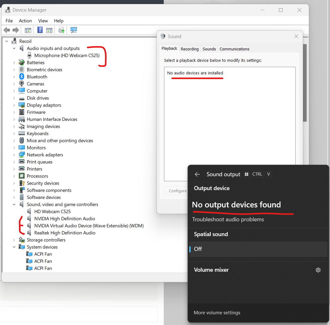The height and width of the screenshot is (325, 330).
Task: Click the Device Manager vertical scrollbar
Action: (305, 83)
